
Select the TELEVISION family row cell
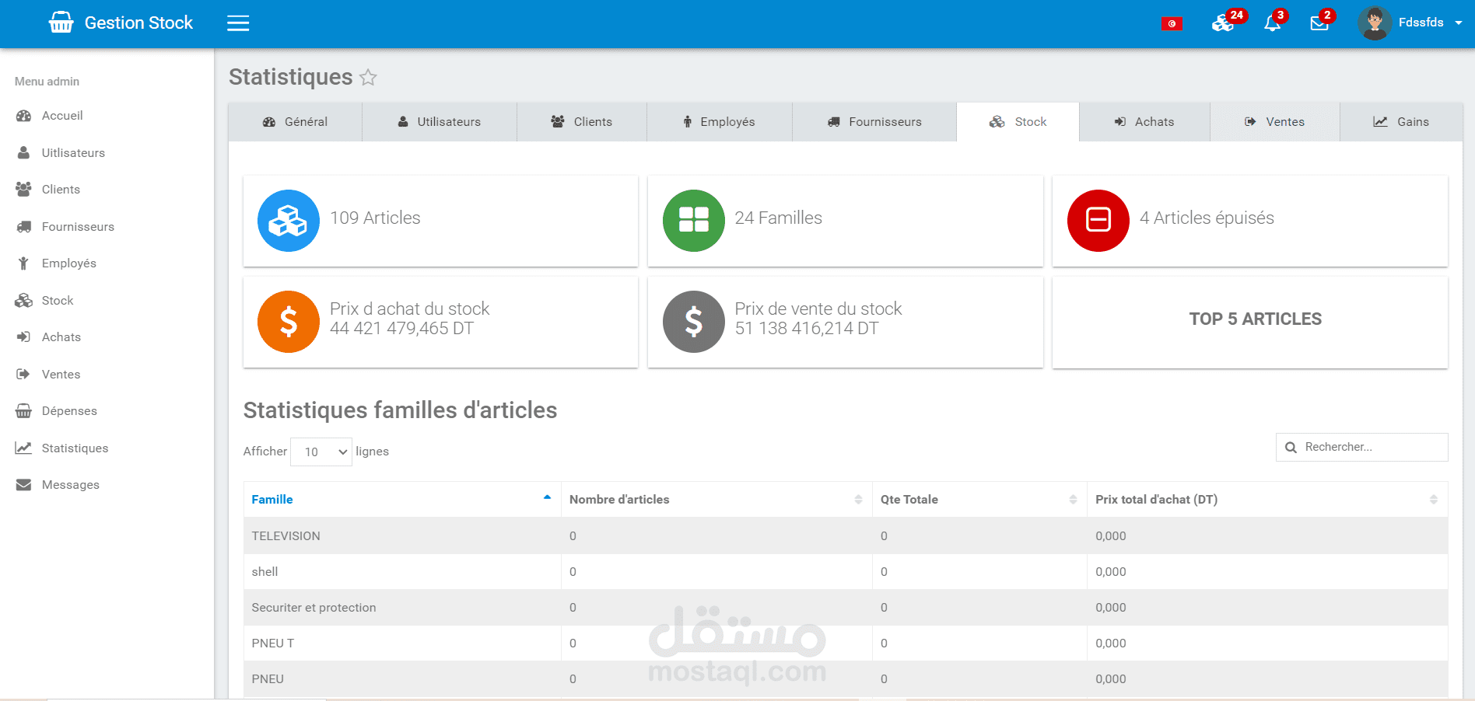click(x=402, y=536)
